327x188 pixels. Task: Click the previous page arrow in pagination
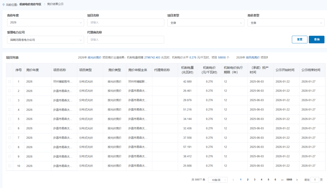click(x=234, y=180)
